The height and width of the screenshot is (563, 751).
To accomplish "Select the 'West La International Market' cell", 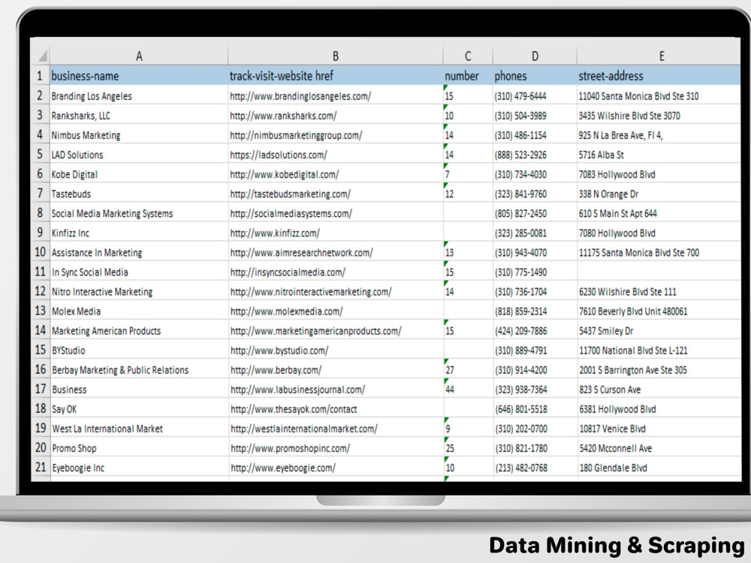I will (139, 429).
